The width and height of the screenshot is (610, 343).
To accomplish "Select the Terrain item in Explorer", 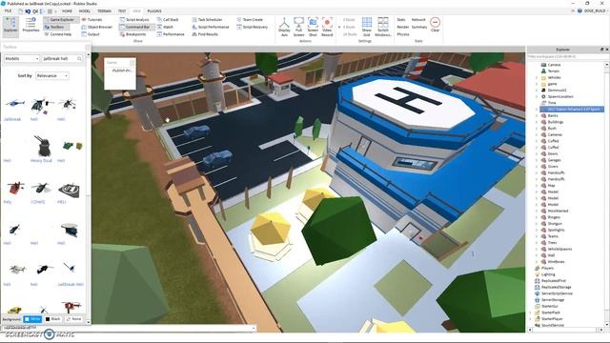I will pos(553,71).
